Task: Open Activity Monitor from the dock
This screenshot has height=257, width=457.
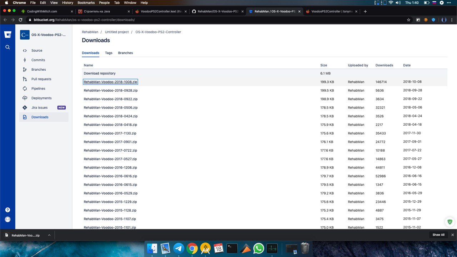Action: click(272, 248)
